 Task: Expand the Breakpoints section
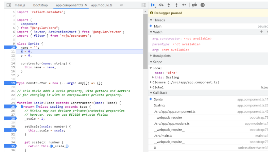point(161,56)
